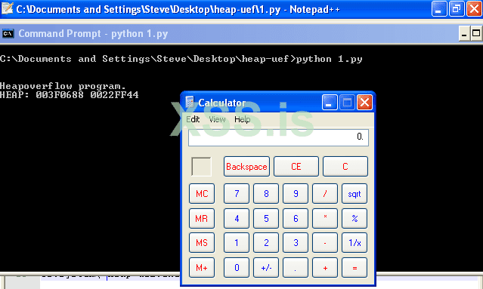Click the Calculator title bar icon
483x289 pixels.
pyautogui.click(x=190, y=103)
